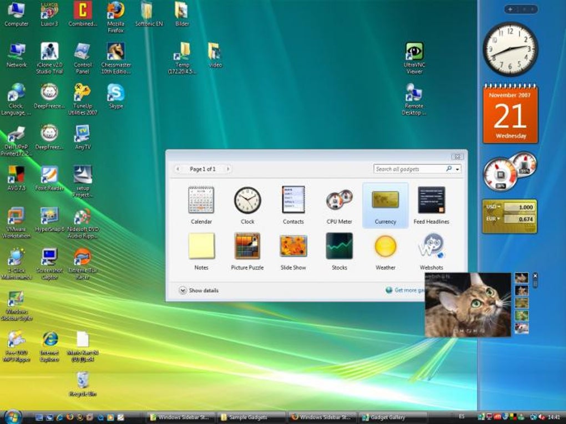The width and height of the screenshot is (566, 424).
Task: Open the Remote Desktop shortcut
Action: 414,99
